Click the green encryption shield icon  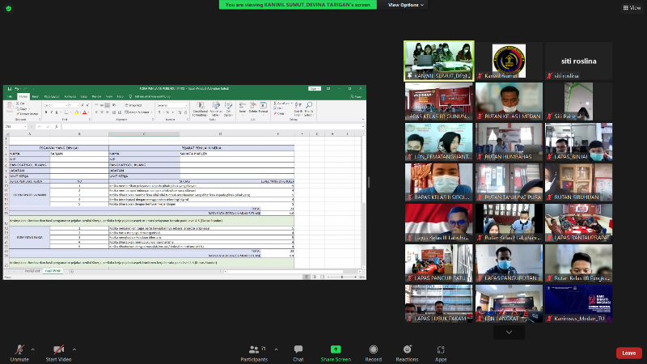8,8
